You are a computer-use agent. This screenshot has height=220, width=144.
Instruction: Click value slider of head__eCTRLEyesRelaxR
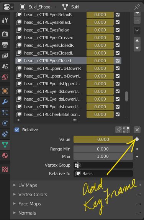tap(100, 15)
